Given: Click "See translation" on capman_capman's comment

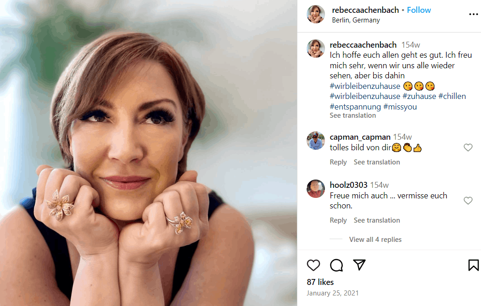Looking at the screenshot, I should pyautogui.click(x=376, y=162).
